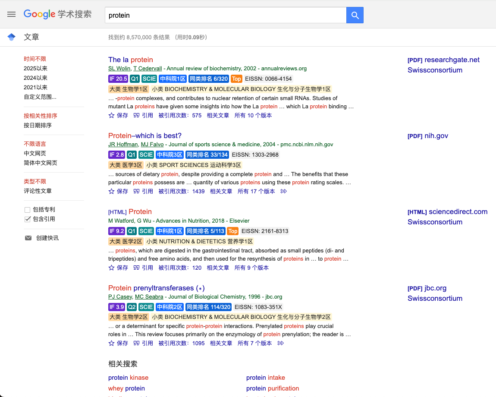496x397 pixels.
Task: Open the hamburger navigation menu
Action: pos(11,14)
